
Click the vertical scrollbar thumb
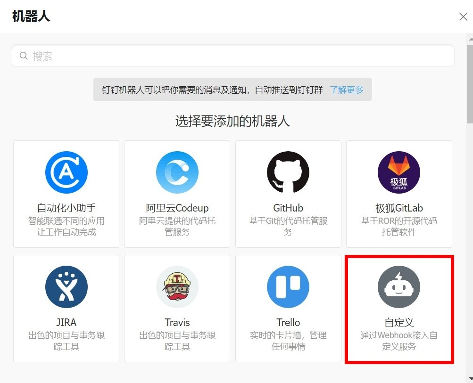[470, 84]
